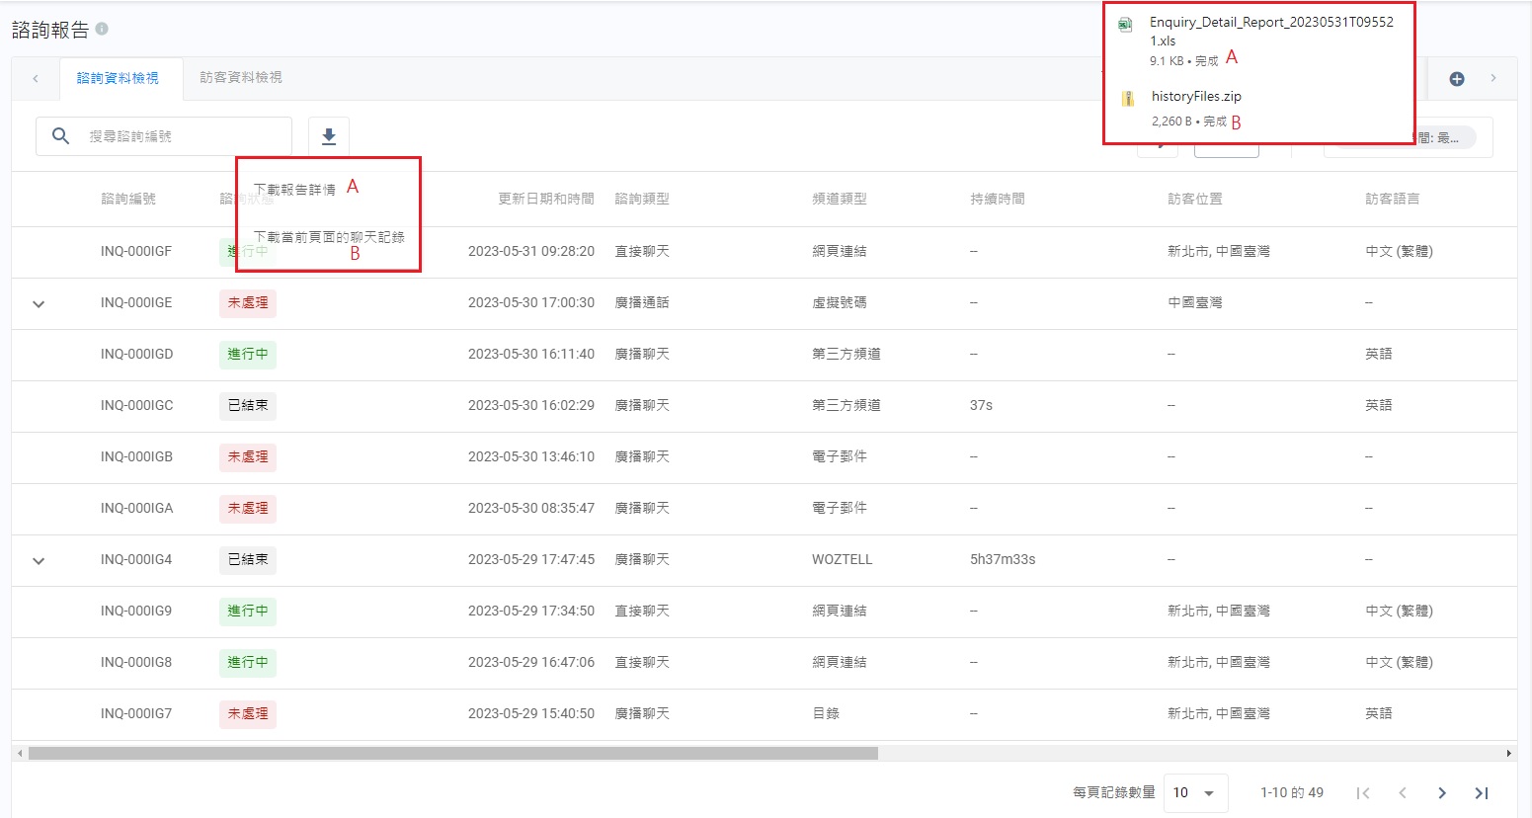
Task: Click the 持續時間 column header
Action: click(x=998, y=199)
